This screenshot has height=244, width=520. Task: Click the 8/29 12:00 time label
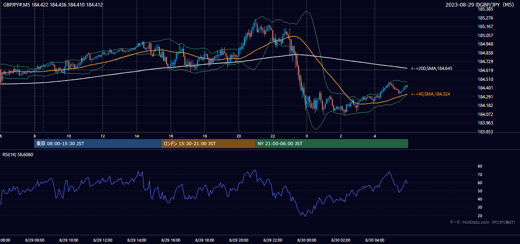[x=103, y=240]
